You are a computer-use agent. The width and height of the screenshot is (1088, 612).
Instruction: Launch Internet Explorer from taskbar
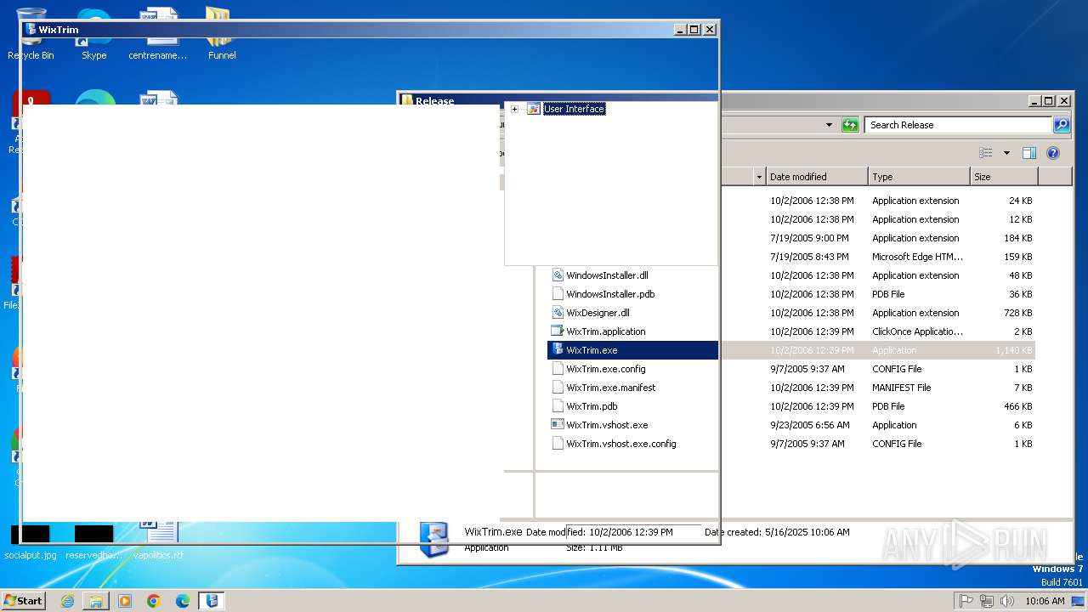pyautogui.click(x=67, y=601)
